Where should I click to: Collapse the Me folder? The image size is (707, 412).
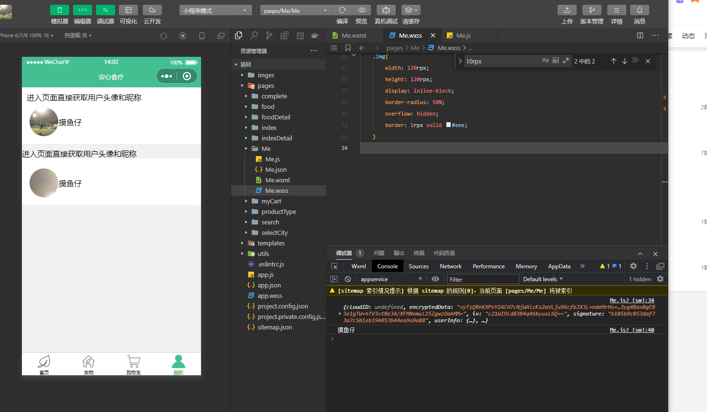(x=266, y=148)
